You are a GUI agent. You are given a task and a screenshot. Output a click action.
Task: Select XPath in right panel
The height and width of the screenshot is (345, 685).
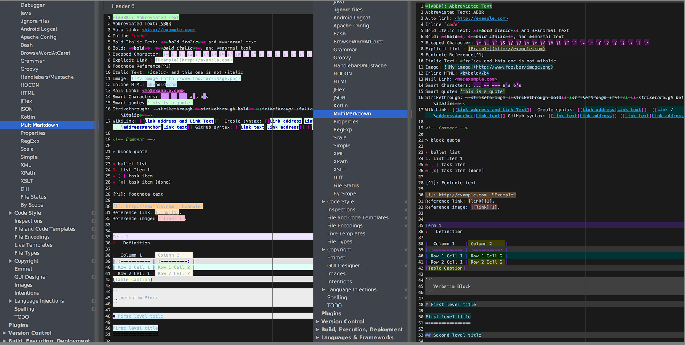(340, 162)
